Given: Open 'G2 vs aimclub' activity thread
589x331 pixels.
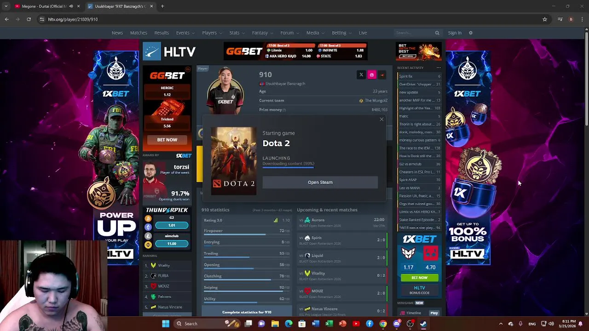Looking at the screenshot, I should (419, 164).
